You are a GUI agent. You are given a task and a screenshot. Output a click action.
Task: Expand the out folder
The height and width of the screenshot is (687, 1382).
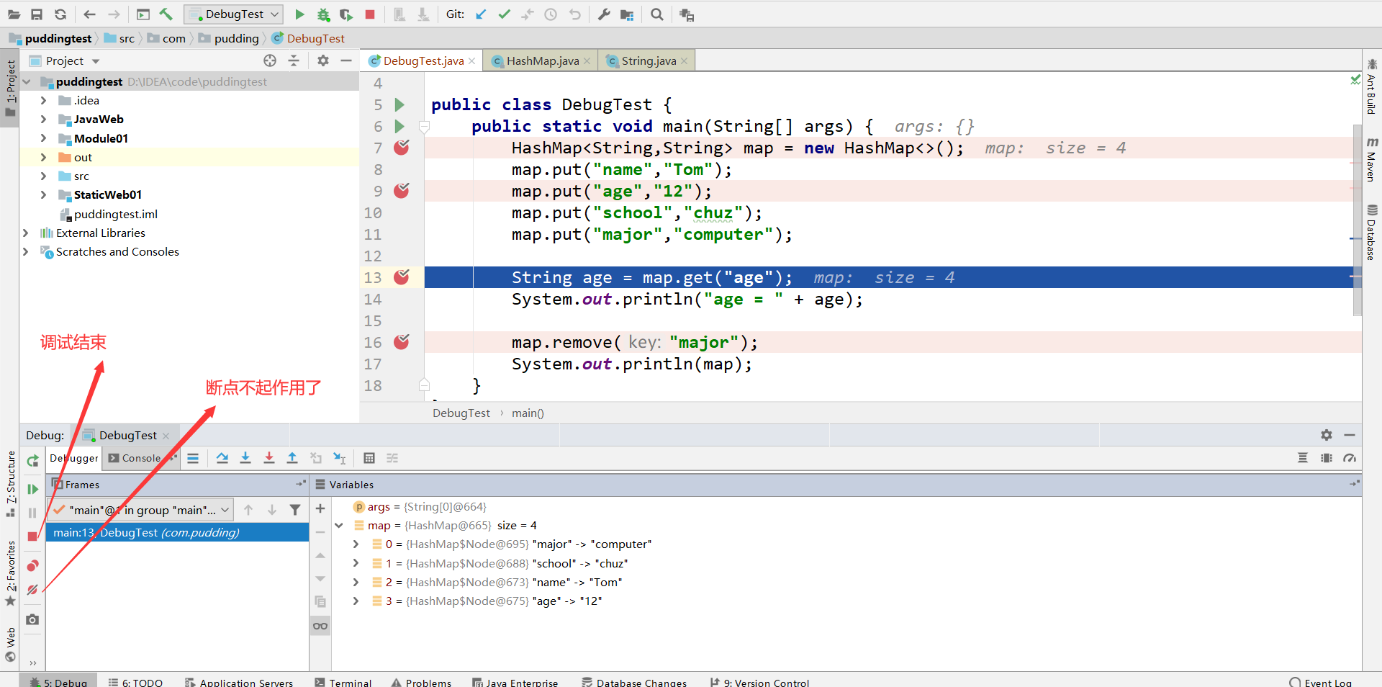click(x=43, y=157)
